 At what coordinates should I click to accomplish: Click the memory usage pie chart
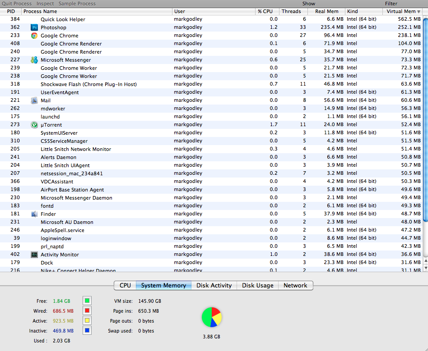pos(212,317)
